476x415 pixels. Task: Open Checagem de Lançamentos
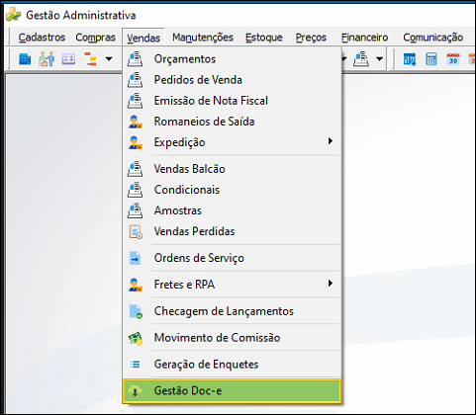pos(232,311)
